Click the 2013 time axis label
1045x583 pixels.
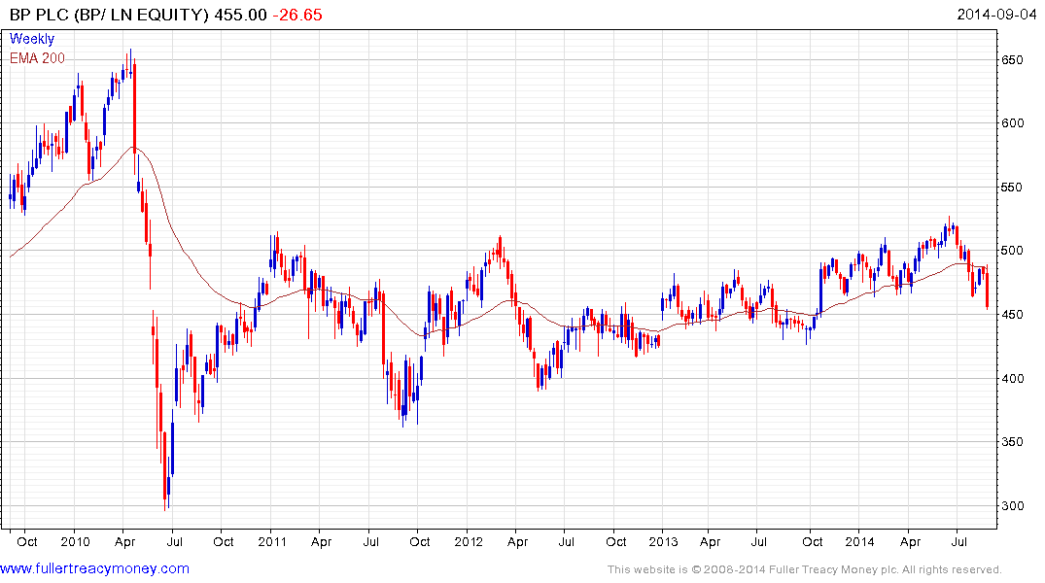[x=663, y=541]
